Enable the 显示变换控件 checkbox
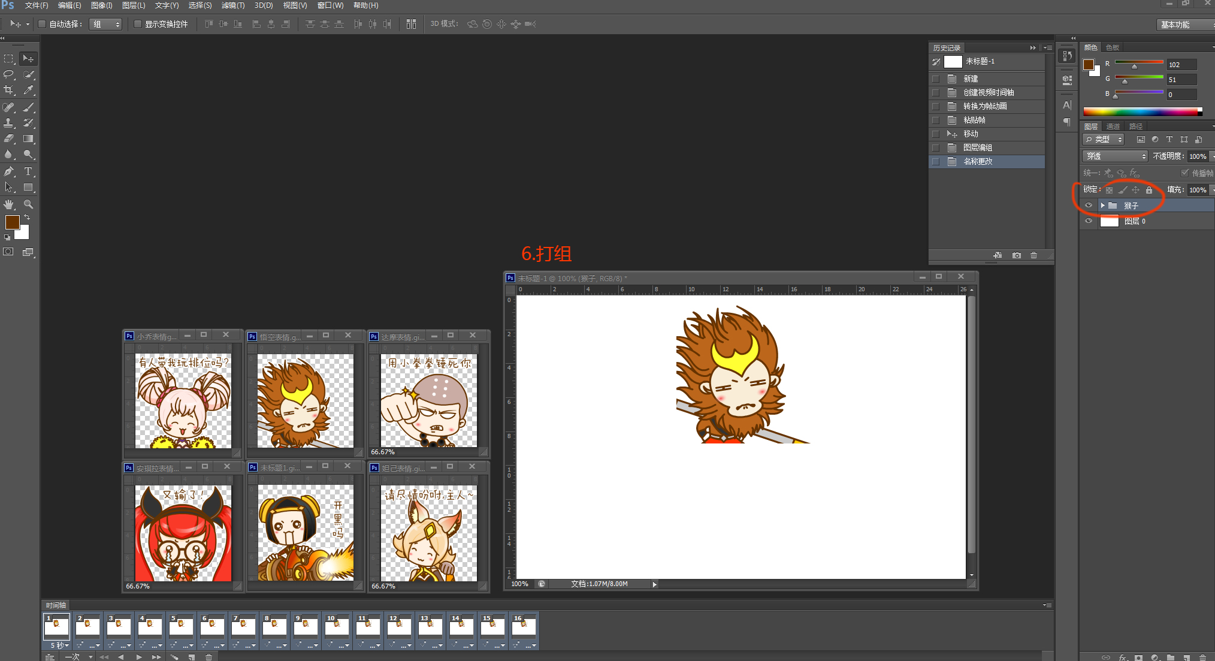The image size is (1215, 661). tap(138, 24)
